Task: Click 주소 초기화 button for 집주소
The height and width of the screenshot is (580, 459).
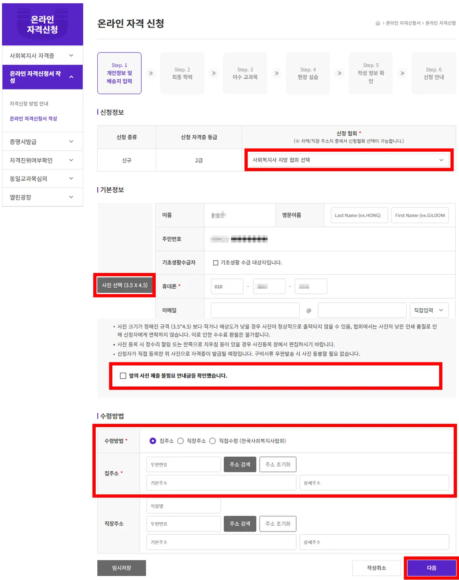Action: point(278,464)
